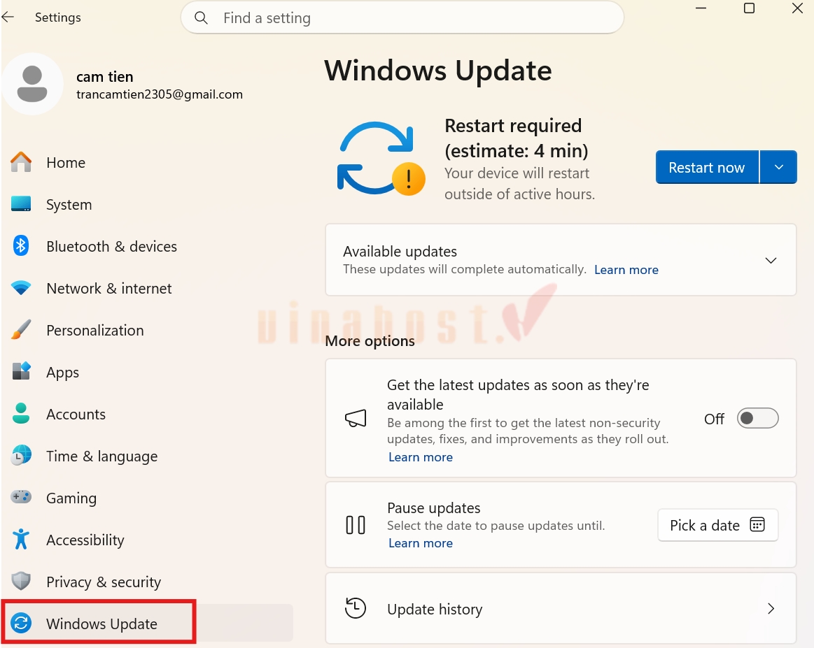Click the calendar icon in Pick a date
The height and width of the screenshot is (648, 814).
pyautogui.click(x=757, y=524)
